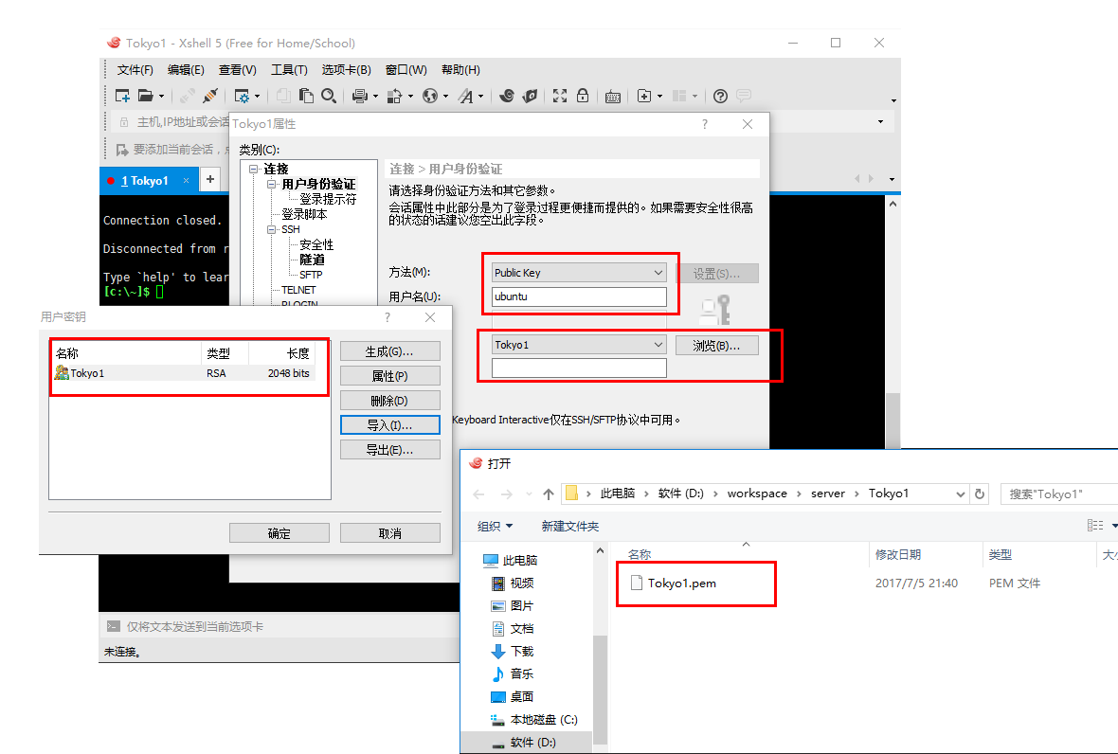Click the Help question mark toolbar icon
Screen dimensions: 1118x754
point(721,96)
